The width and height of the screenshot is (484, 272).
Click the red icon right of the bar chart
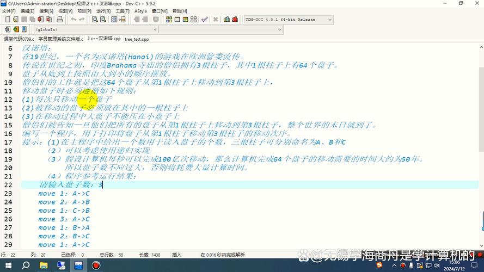[x=235, y=20]
